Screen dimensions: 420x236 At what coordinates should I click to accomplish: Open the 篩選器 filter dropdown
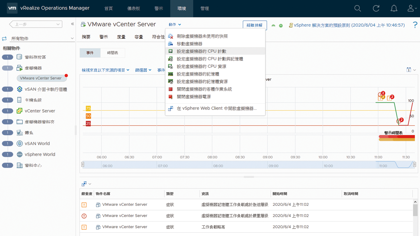coord(143,70)
